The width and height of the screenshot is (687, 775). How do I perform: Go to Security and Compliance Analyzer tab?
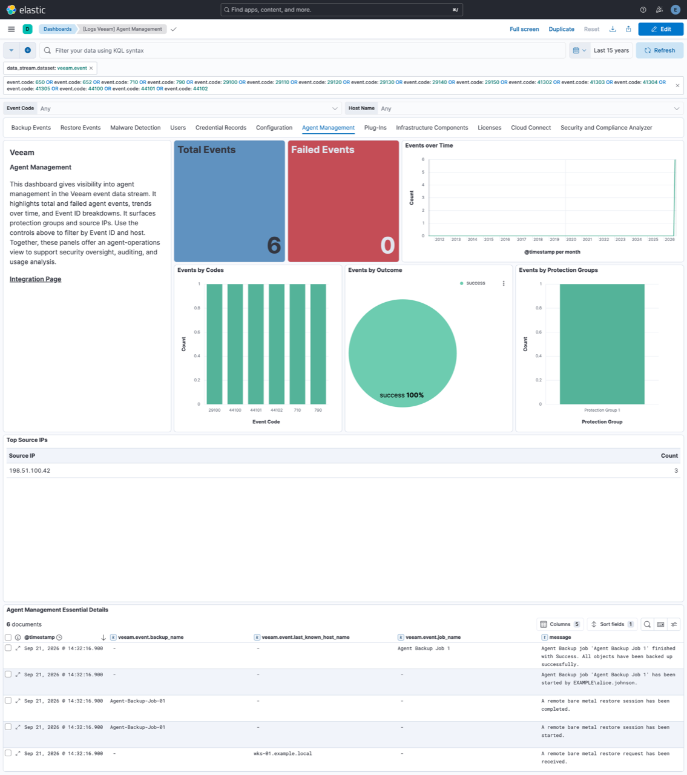(606, 128)
